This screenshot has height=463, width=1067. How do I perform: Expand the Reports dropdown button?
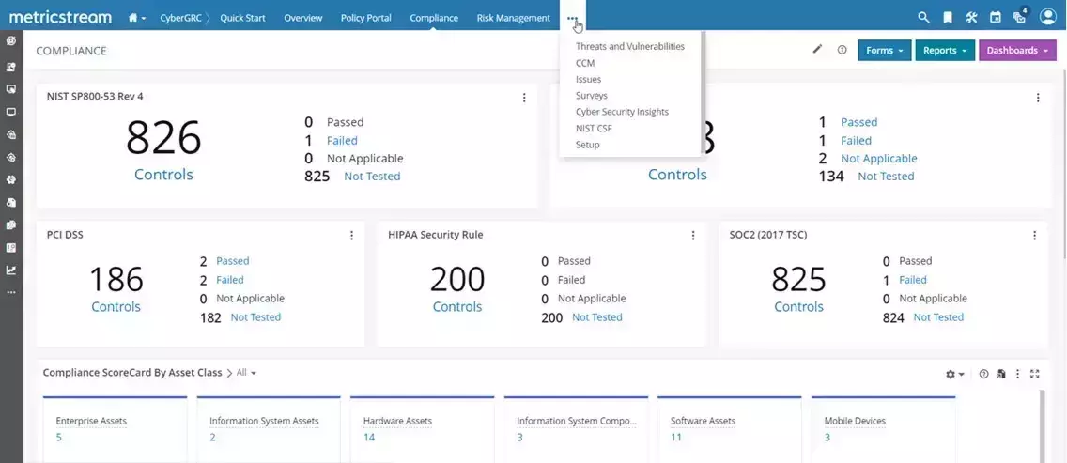coord(945,51)
